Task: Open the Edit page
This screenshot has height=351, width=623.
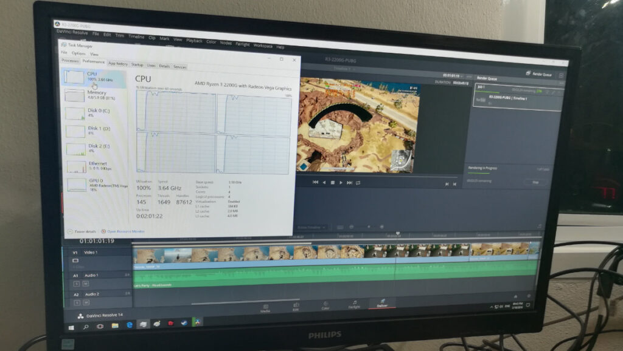Action: coord(296,307)
